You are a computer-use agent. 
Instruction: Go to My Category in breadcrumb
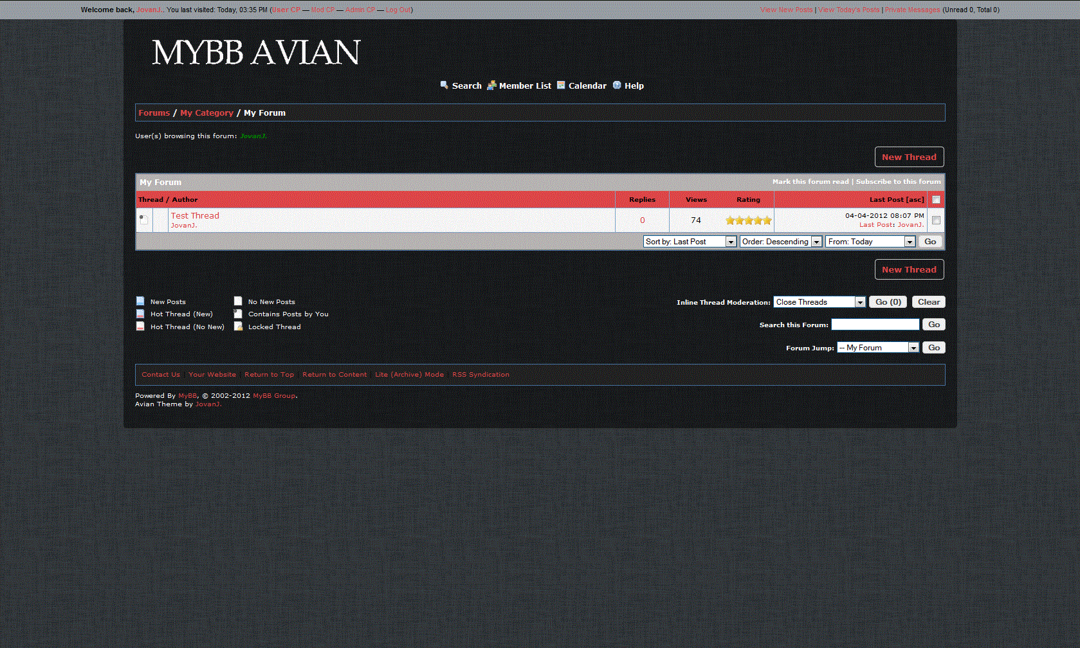click(206, 113)
